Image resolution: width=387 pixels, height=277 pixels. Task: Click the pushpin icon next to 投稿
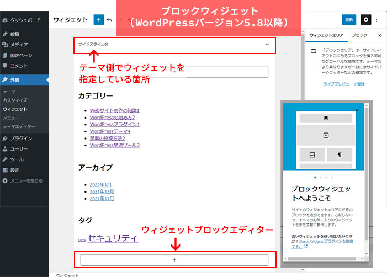5,34
